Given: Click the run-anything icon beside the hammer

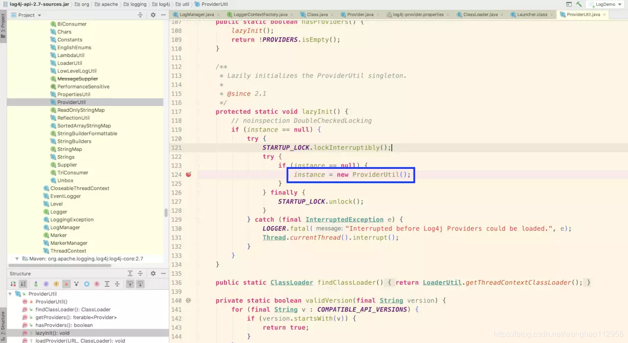Looking at the screenshot, I should click(x=569, y=4).
